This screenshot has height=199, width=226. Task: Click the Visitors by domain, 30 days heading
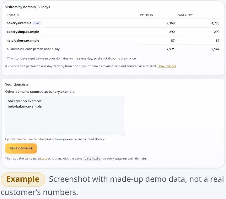28,7
